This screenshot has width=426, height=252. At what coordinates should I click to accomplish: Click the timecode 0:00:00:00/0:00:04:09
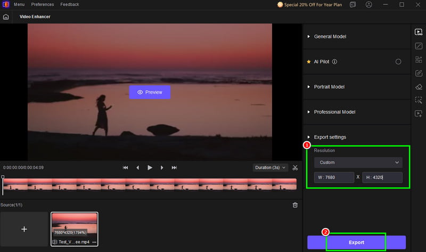pyautogui.click(x=23, y=168)
